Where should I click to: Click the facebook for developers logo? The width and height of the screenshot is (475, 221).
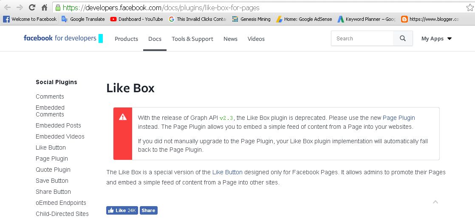pos(63,38)
